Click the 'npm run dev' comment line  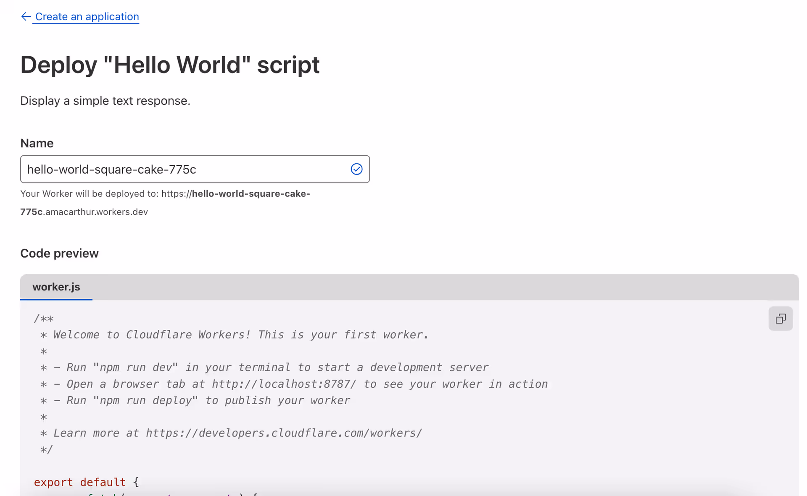264,368
